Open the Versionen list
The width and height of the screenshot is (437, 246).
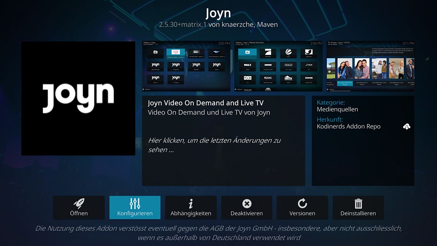(302, 207)
